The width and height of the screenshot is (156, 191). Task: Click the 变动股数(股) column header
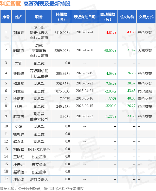[108, 17]
